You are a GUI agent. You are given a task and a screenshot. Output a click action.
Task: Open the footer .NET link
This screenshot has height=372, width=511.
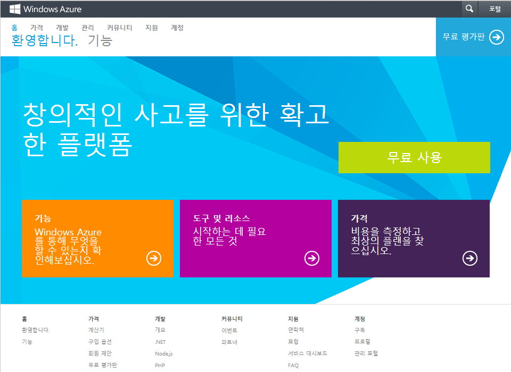point(160,342)
